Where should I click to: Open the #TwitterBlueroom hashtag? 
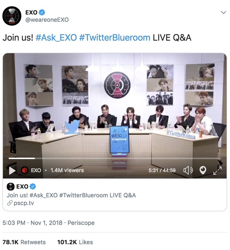point(115,38)
